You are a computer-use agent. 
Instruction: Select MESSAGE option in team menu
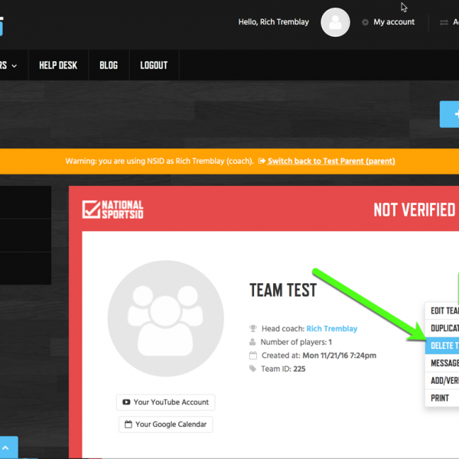[442, 363]
